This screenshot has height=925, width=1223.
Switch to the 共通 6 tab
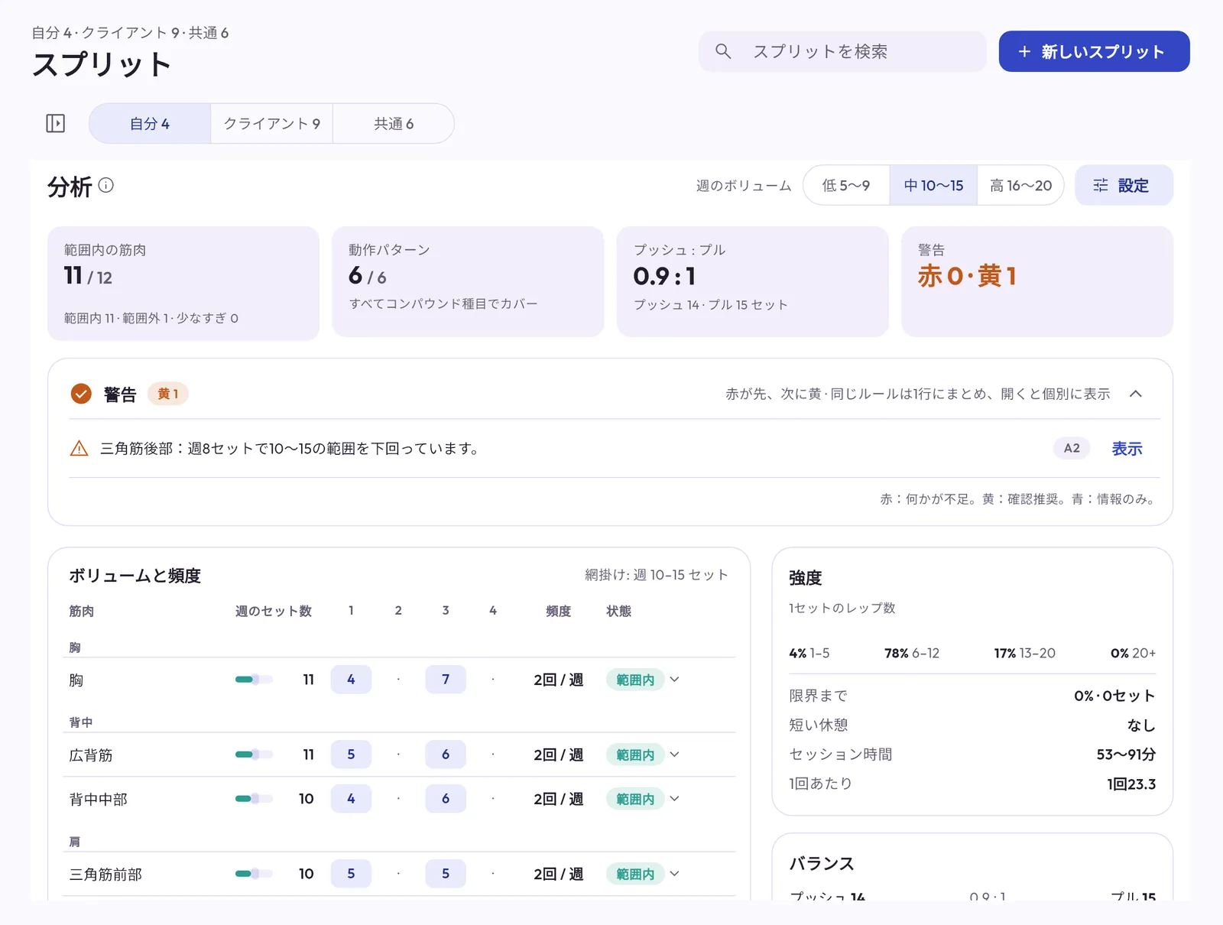point(394,123)
